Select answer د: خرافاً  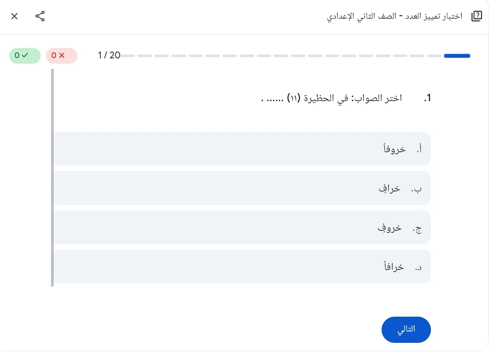coord(242,266)
